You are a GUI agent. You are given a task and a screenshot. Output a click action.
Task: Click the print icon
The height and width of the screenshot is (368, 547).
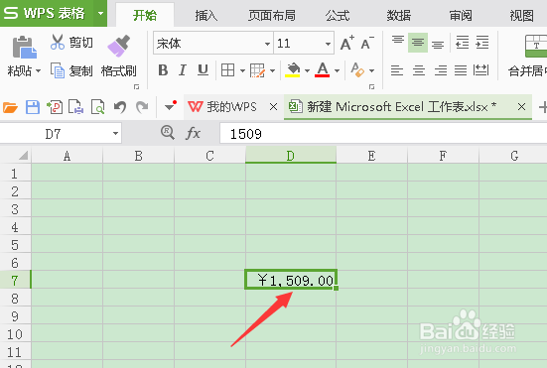pyautogui.click(x=76, y=107)
